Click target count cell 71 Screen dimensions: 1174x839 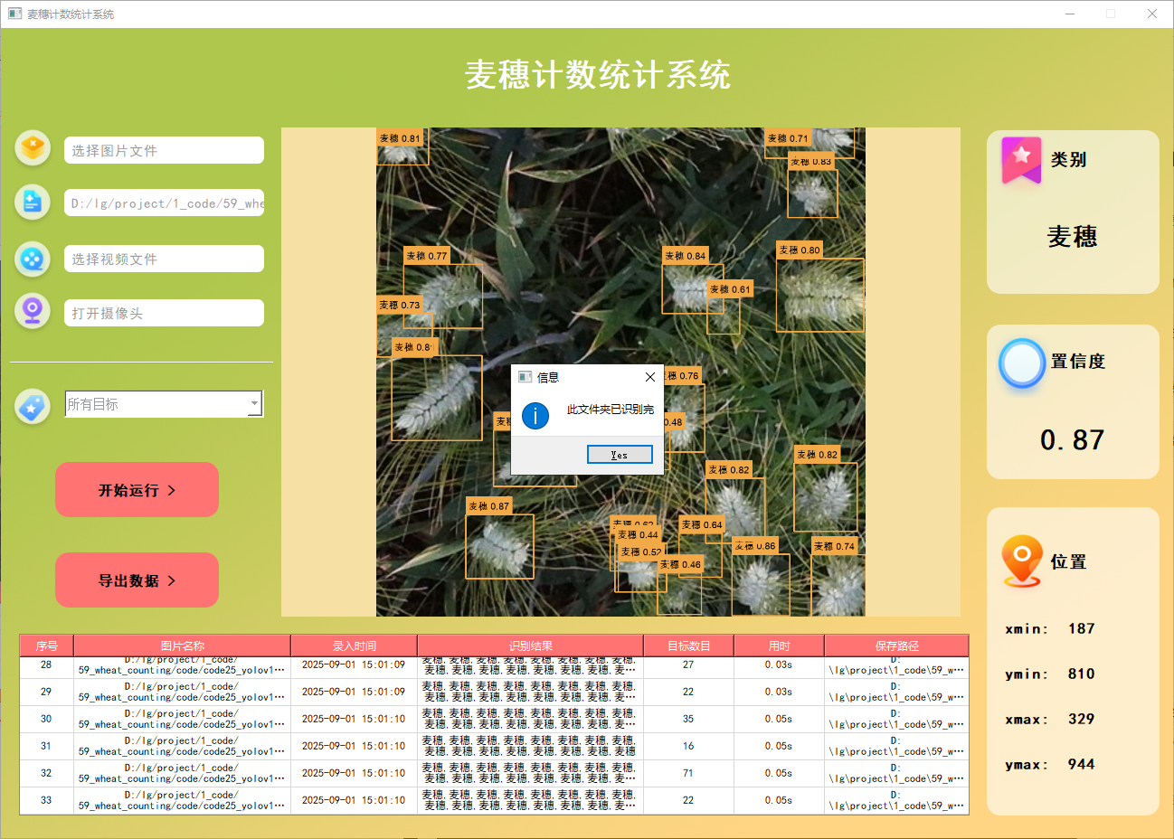tap(688, 773)
